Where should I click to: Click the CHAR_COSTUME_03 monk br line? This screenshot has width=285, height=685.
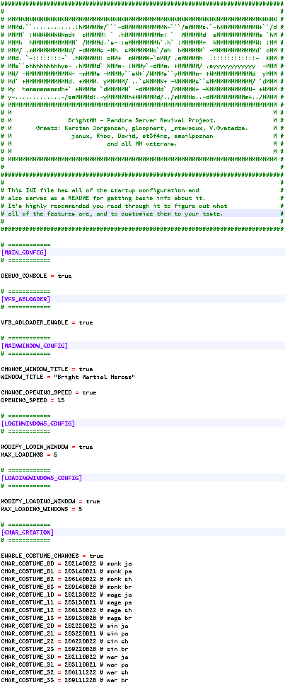click(66, 587)
